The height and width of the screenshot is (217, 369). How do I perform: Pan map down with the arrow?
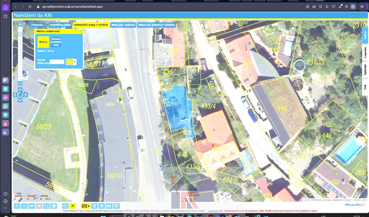(20, 100)
